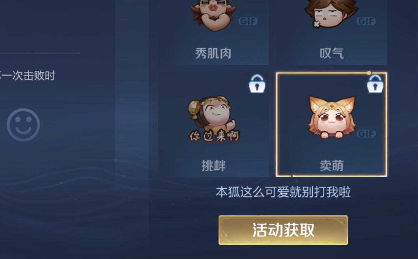Select the 卖萌 fox emote card

click(x=331, y=124)
